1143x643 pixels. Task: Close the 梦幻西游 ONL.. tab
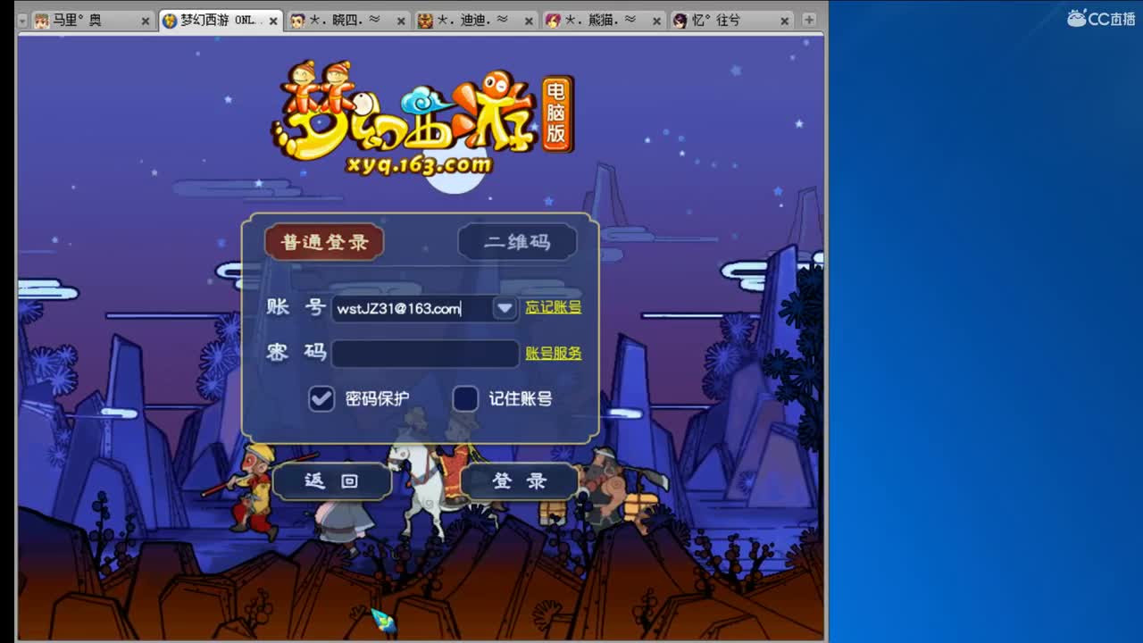coord(272,21)
